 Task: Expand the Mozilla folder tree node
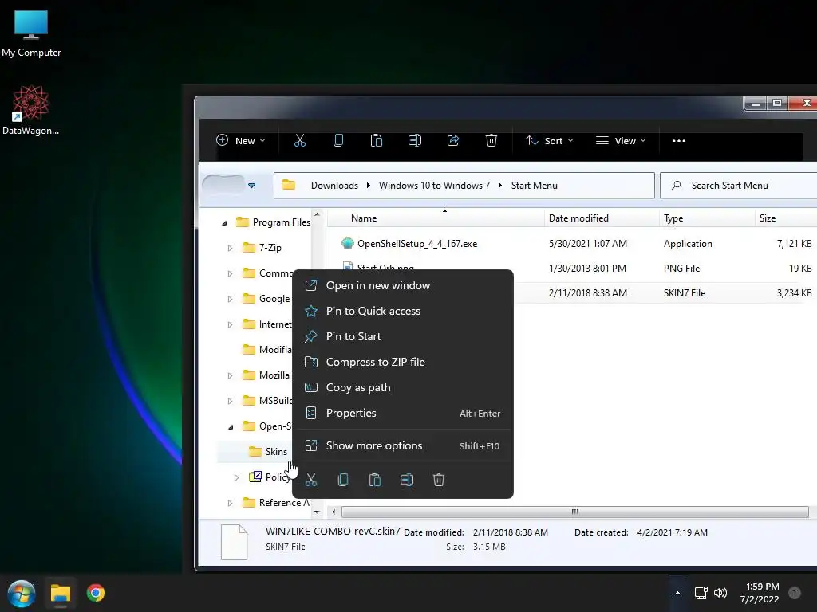230,376
